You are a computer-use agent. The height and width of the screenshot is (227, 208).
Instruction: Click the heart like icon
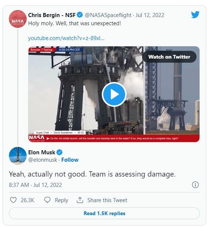(x=13, y=200)
